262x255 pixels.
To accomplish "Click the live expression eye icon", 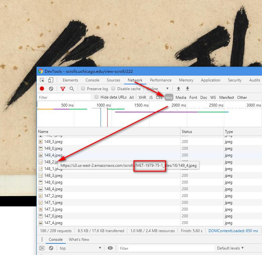I will pos(110,248).
